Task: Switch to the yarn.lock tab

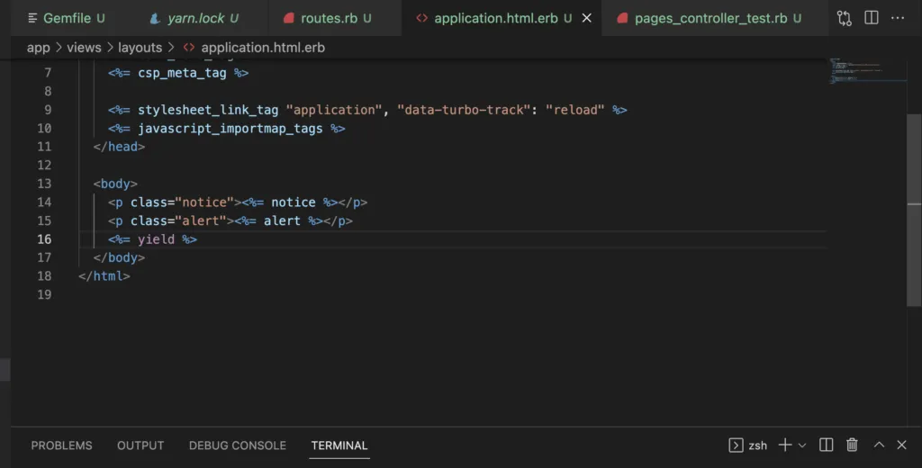Action: [x=195, y=18]
